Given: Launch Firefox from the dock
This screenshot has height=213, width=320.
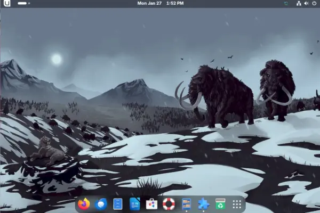Looking at the screenshot, I should click(x=84, y=203).
